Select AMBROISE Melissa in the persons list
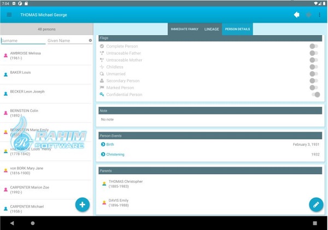Screen dimensions: 328x230 pyautogui.click(x=46, y=55)
